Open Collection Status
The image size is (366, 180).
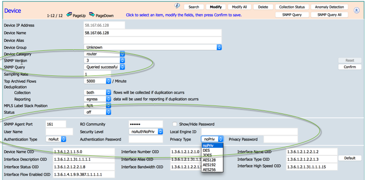292,7
